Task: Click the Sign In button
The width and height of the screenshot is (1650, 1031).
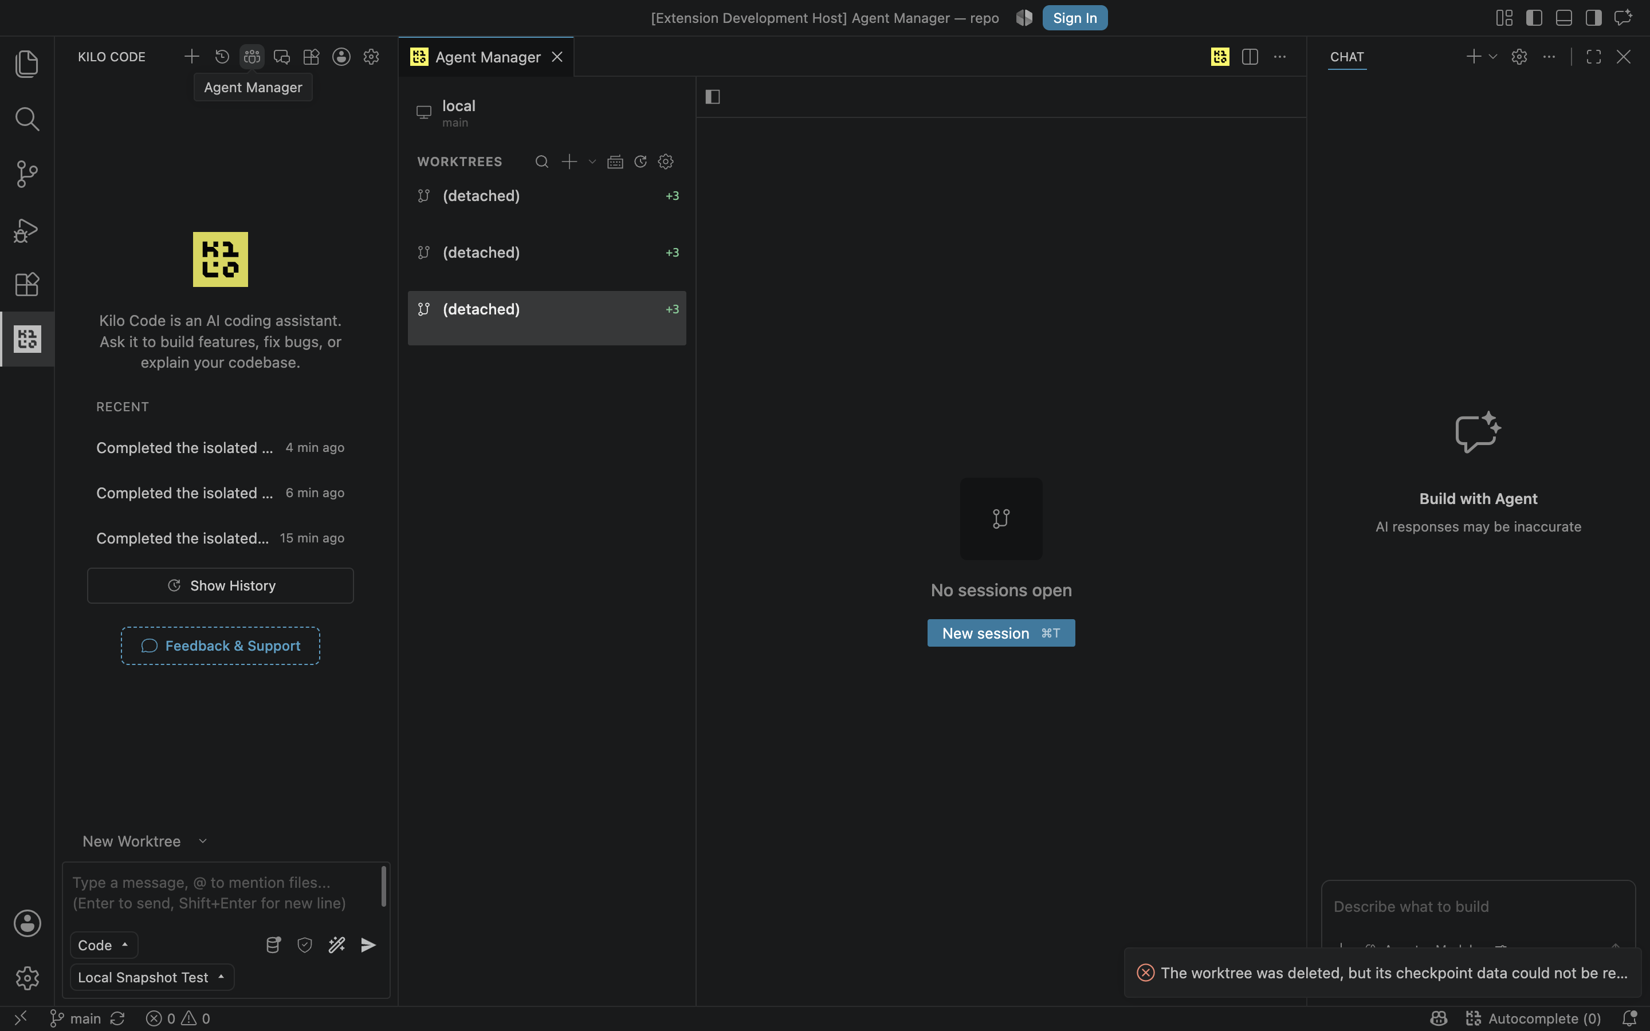Action: coord(1075,18)
